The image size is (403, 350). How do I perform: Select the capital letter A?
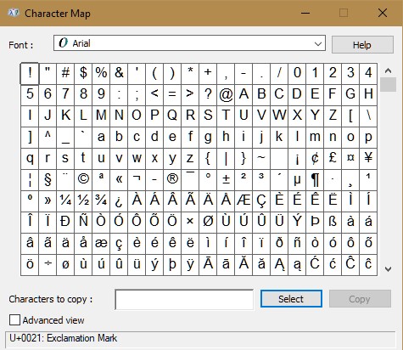click(x=243, y=95)
